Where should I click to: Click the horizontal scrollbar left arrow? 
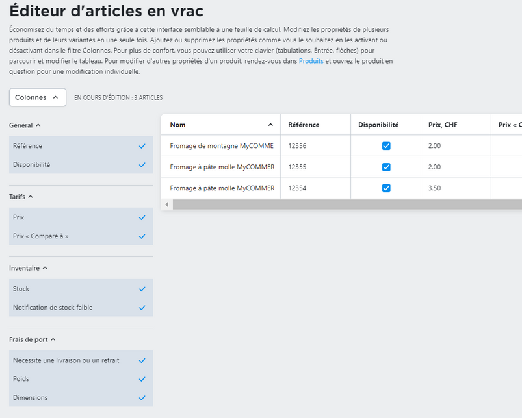tap(167, 204)
